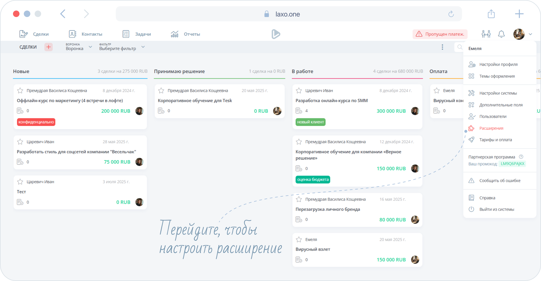541x281 pixels.
Task: Toggle favorite star on Tesk corporate training deal
Action: 161,91
